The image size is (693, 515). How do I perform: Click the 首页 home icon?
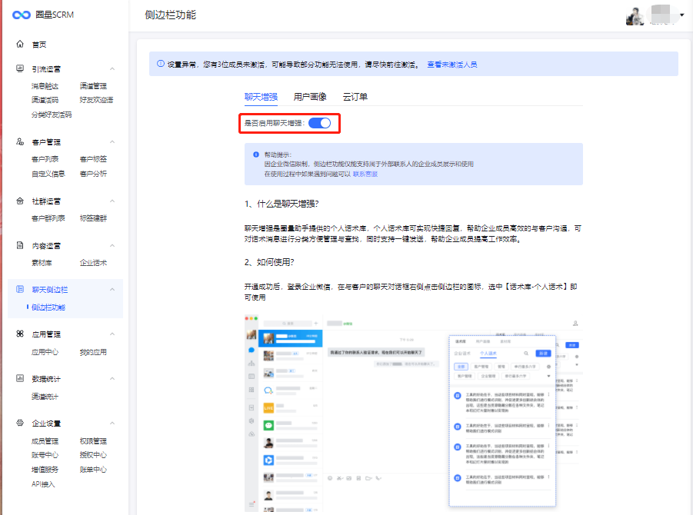(20, 45)
